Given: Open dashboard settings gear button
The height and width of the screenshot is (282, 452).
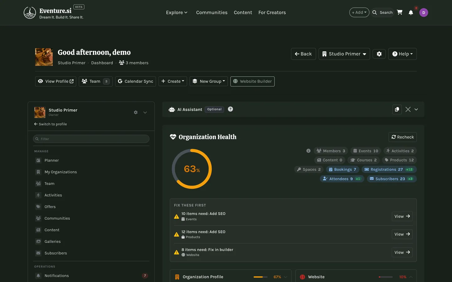Looking at the screenshot, I should [379, 54].
